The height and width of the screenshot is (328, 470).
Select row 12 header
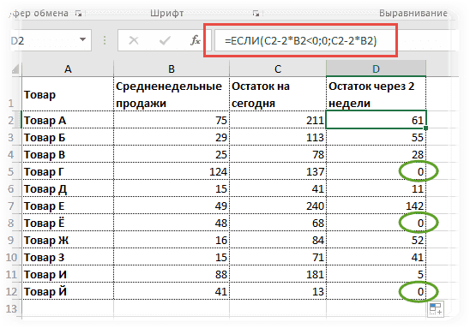click(12, 291)
